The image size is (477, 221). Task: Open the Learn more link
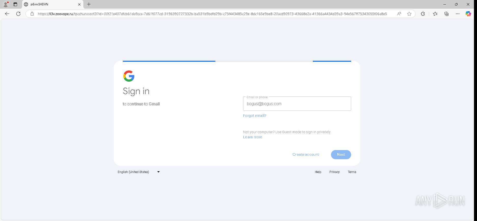253,137
